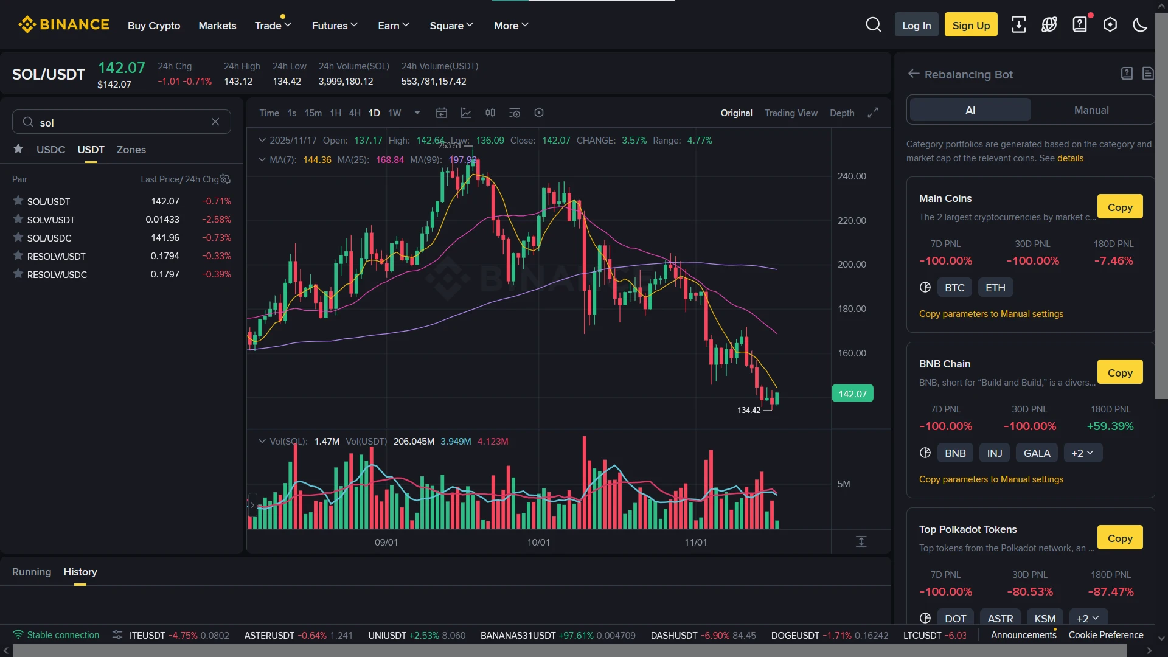Screen dimensions: 1168x657
Task: Expand the chart to fullscreen with the arrows icon
Action: point(873,113)
